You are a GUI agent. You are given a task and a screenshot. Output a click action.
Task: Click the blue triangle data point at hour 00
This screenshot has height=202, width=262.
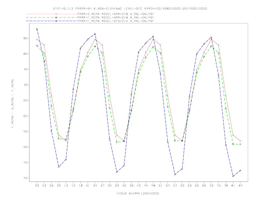pyautogui.click(x=37, y=29)
